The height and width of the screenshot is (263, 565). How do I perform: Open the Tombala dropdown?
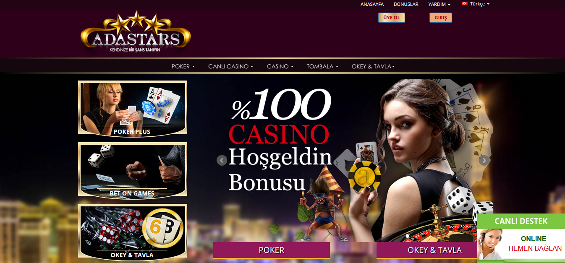(322, 66)
